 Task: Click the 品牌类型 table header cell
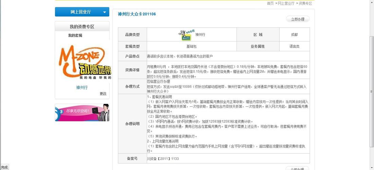132,35
